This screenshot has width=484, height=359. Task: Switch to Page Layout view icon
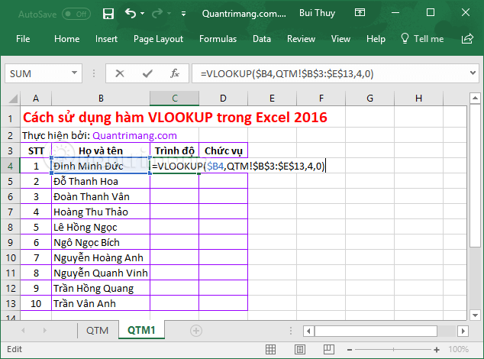[300, 349]
